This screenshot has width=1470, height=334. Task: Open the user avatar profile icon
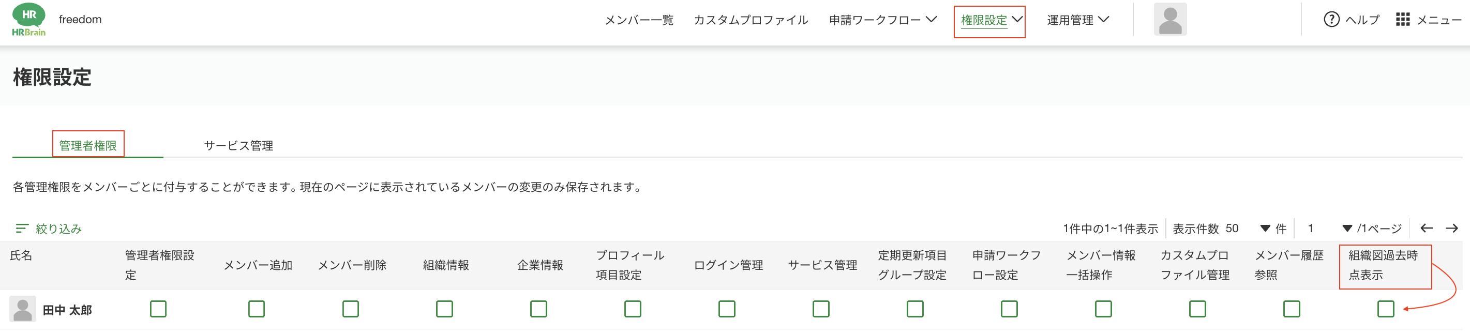[x=1170, y=19]
